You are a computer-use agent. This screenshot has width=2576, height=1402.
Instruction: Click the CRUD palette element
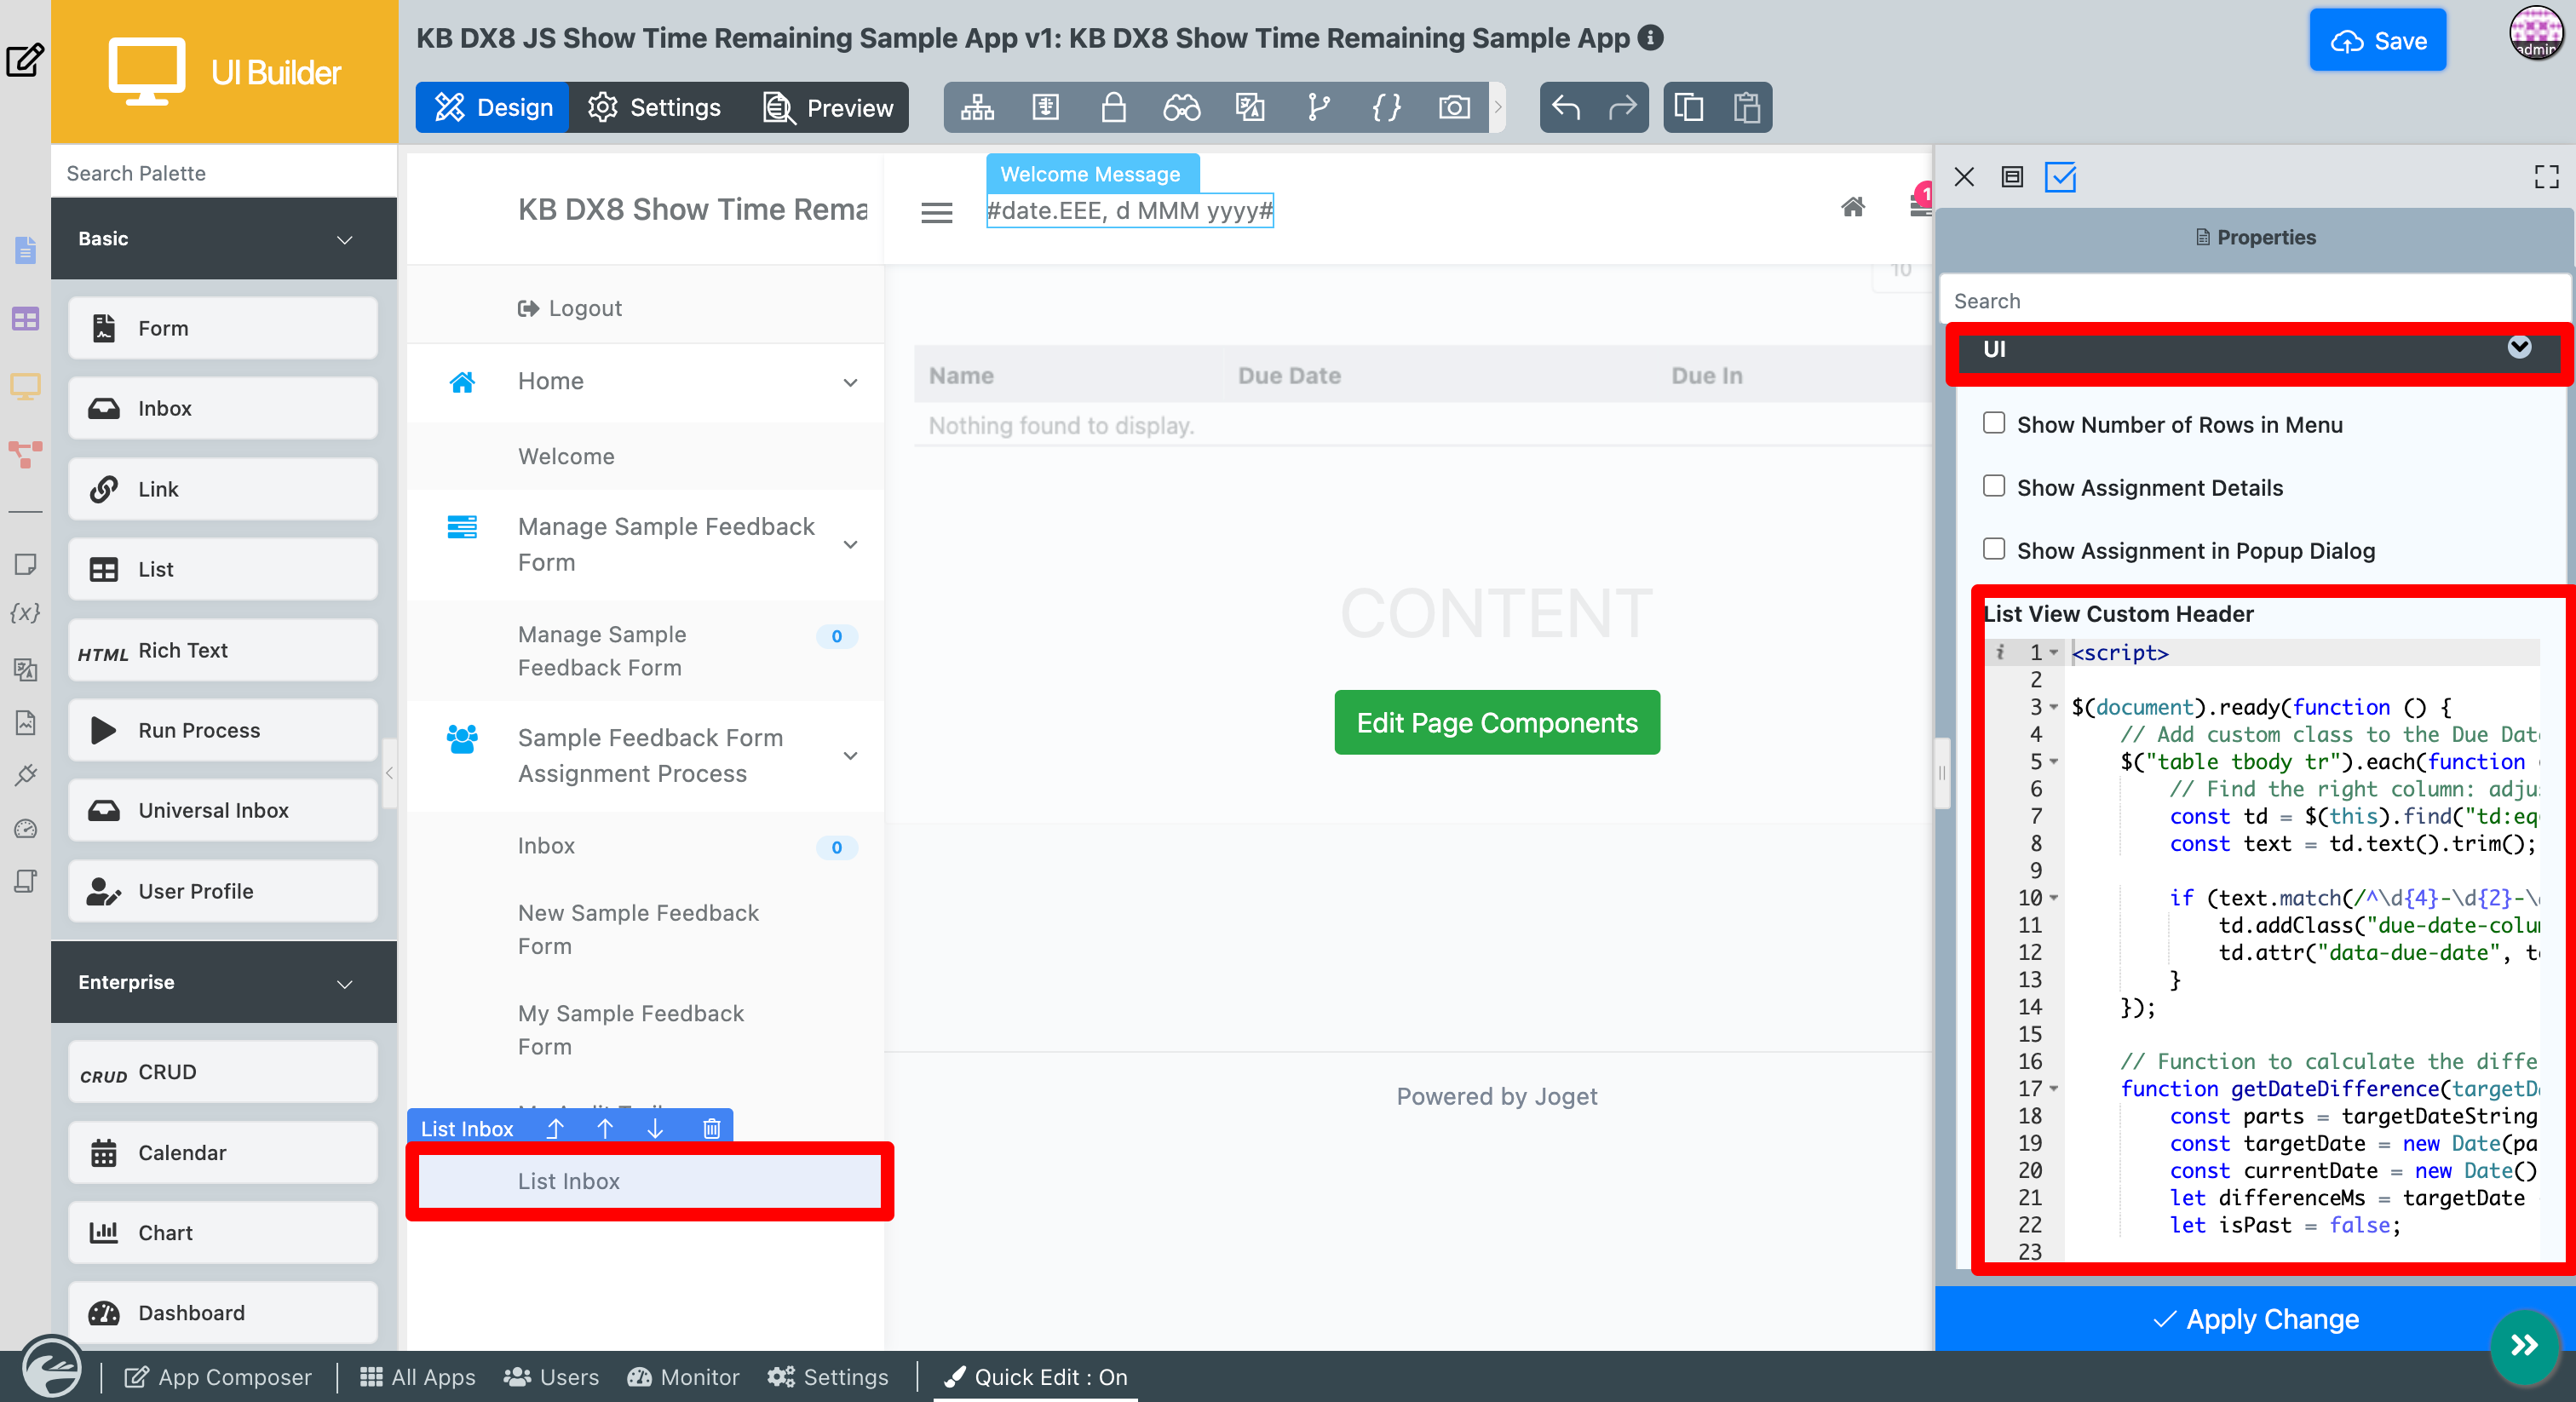coord(222,1072)
